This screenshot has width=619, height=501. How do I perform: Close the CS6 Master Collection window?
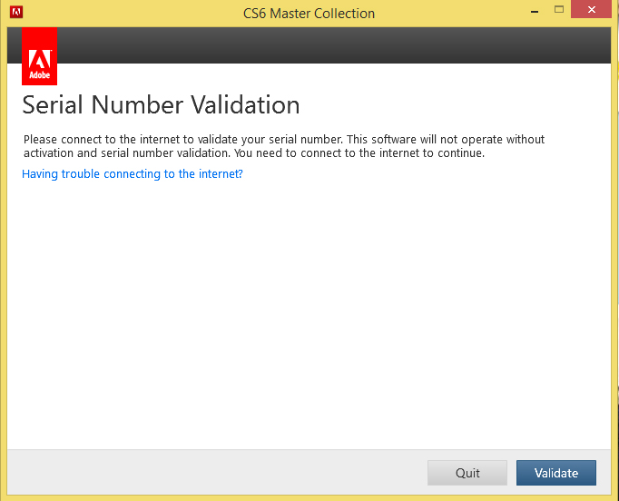pos(591,9)
